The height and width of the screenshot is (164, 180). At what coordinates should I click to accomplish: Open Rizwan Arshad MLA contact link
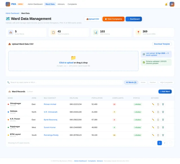click(x=50, y=104)
